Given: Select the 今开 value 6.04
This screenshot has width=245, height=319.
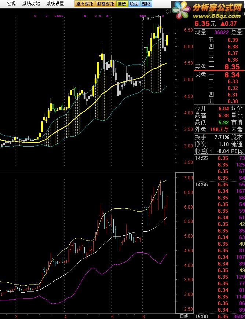Looking at the screenshot, I should (x=224, y=109).
